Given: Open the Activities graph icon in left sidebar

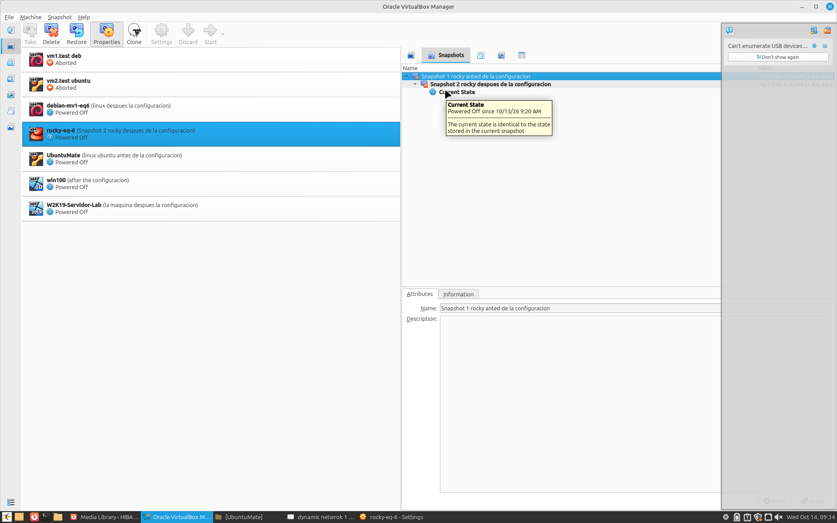Looking at the screenshot, I should pyautogui.click(x=11, y=127).
